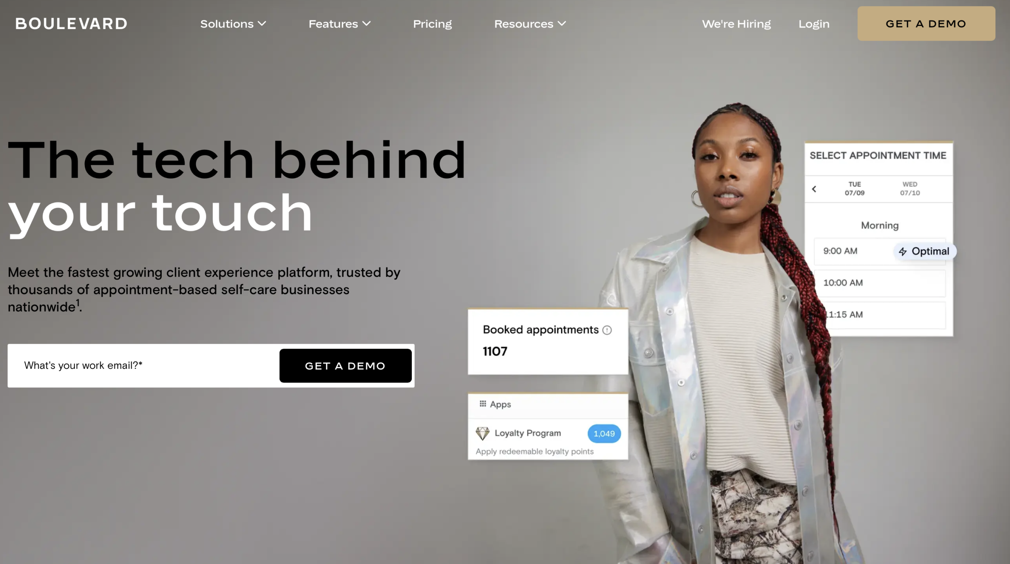Click the Optimal lightning bolt badge
Viewport: 1010px width, 564px height.
(924, 251)
